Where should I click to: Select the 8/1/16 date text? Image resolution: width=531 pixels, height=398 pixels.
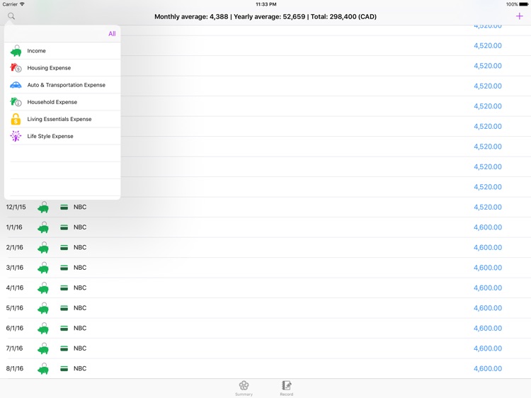(15, 368)
